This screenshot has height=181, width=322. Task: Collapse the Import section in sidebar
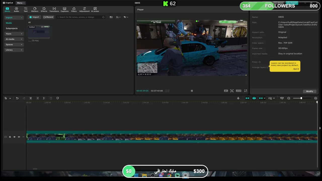pyautogui.click(x=14, y=18)
